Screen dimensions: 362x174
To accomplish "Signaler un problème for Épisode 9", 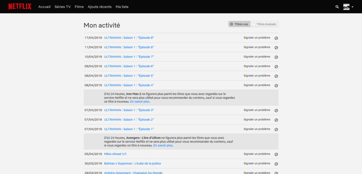I will [257, 38].
